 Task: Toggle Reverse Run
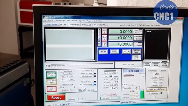(87, 76)
